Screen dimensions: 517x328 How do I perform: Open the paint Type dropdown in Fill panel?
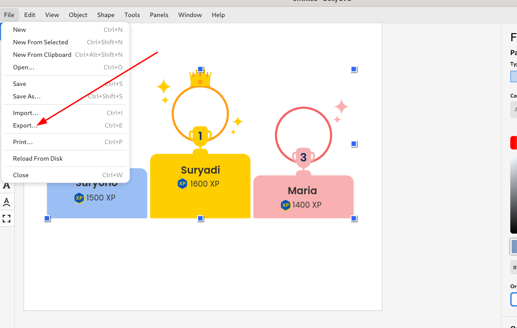514,77
